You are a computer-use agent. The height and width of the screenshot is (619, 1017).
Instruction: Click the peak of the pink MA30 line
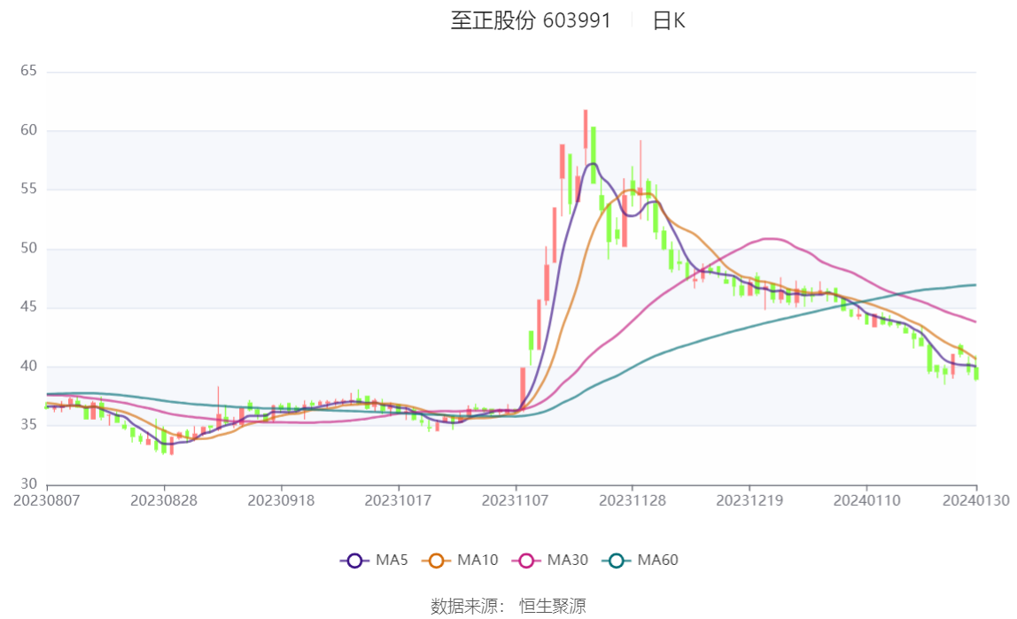[771, 238]
